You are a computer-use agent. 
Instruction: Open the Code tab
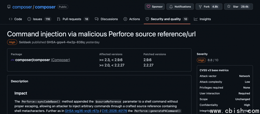tap(15, 19)
